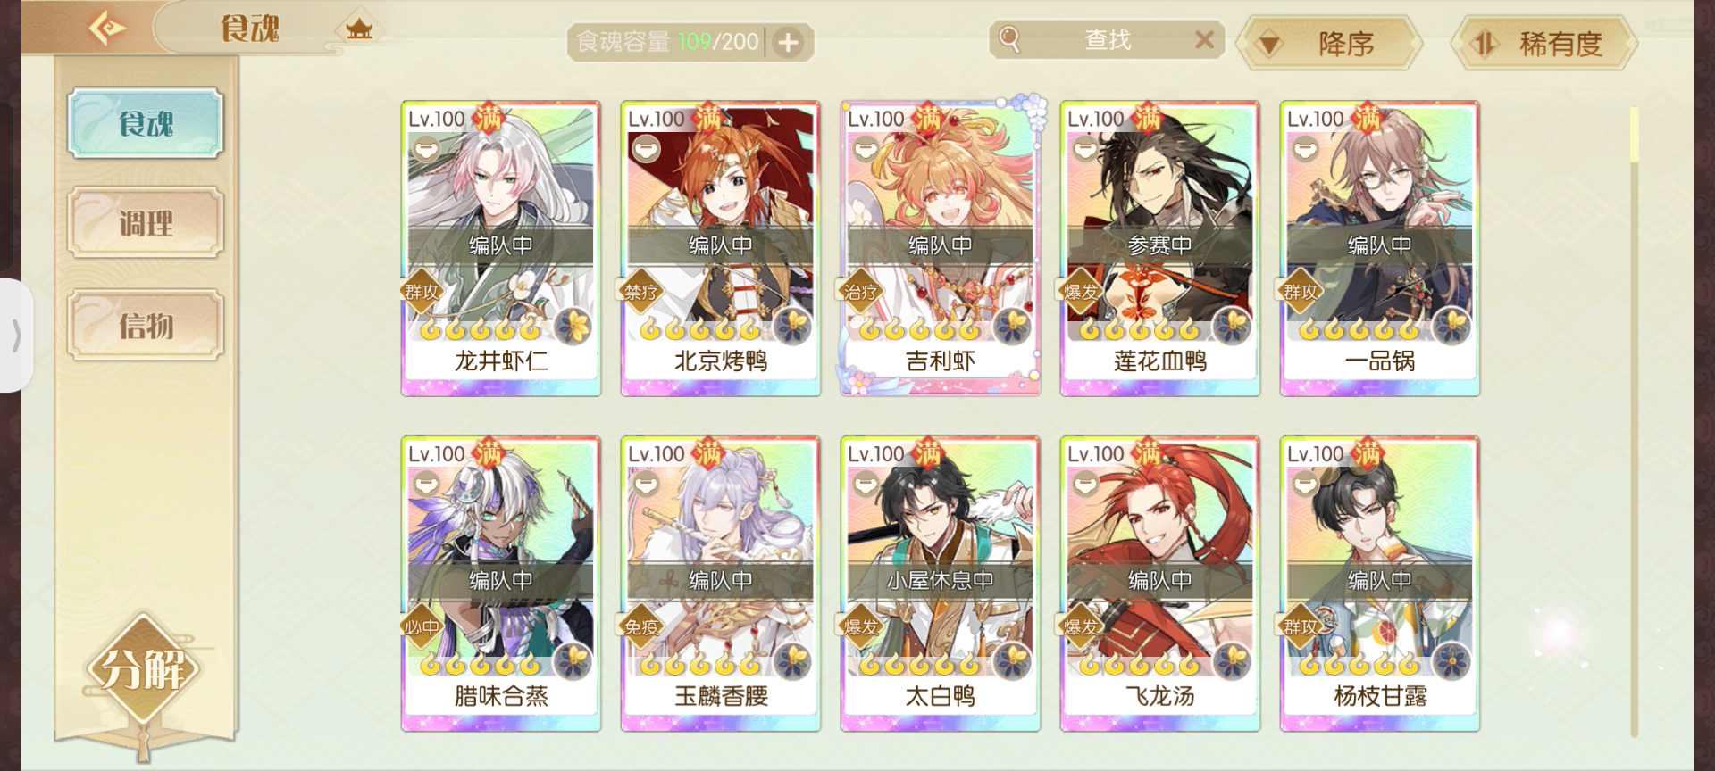Focus the 查找 search input field
Viewport: 1715px width, 771px height.
pyautogui.click(x=1108, y=40)
